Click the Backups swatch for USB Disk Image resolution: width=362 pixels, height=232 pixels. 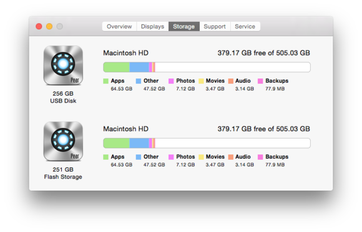point(260,81)
